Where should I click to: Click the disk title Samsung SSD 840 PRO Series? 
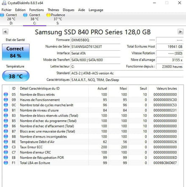(93, 32)
